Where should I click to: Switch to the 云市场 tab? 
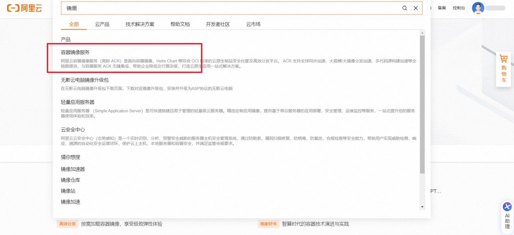(x=253, y=24)
